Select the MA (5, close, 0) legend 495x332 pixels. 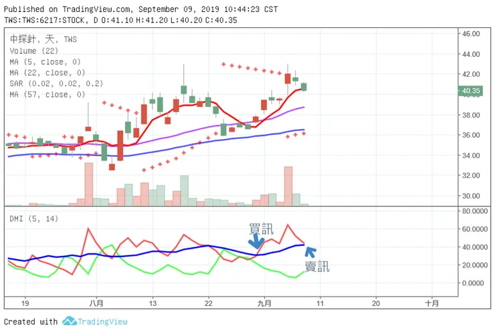click(x=45, y=62)
